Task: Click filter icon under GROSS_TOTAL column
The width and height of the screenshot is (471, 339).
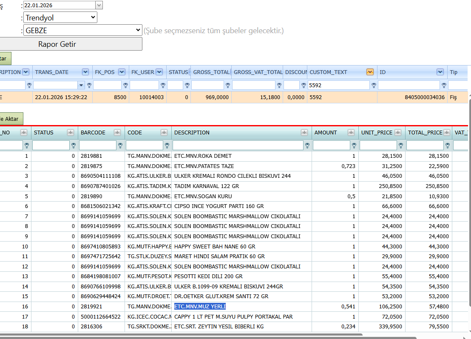Action: [x=228, y=85]
